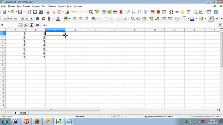Apply red font color swatch
The width and height of the screenshot is (223, 125).
click(58, 18)
